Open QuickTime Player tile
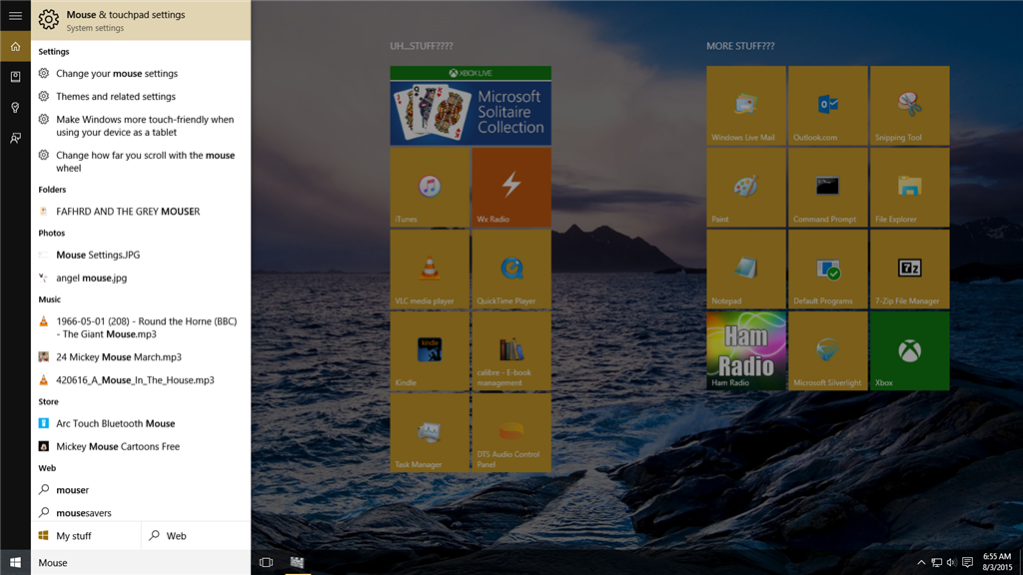Viewport: 1023px width, 575px height. coord(511,270)
